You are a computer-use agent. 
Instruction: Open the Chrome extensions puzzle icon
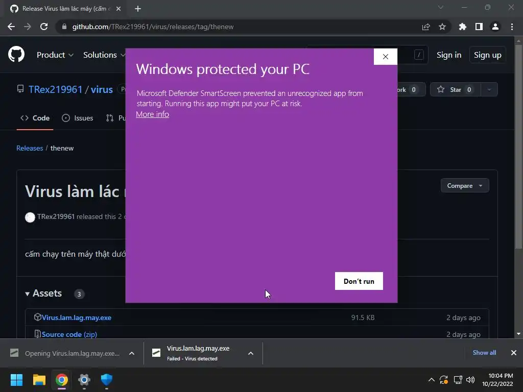click(463, 27)
